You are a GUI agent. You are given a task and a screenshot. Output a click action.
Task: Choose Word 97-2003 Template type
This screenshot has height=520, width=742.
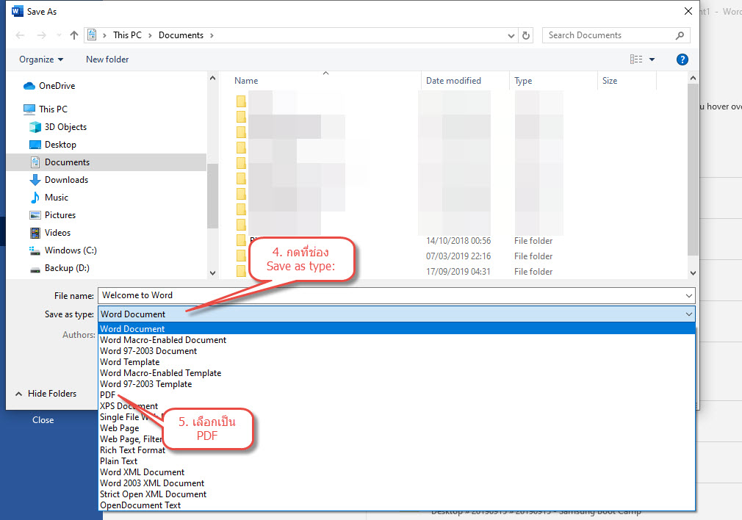point(397,383)
